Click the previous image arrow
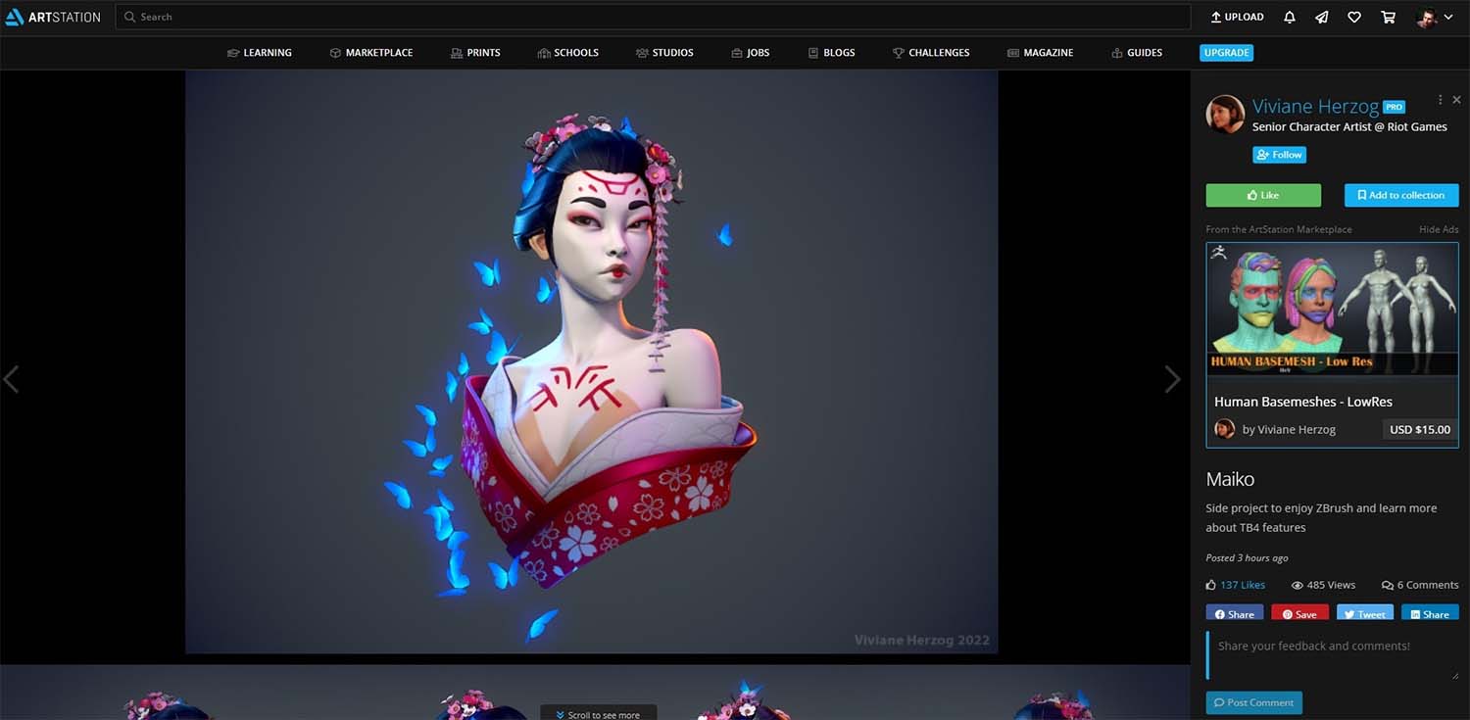 tap(13, 379)
